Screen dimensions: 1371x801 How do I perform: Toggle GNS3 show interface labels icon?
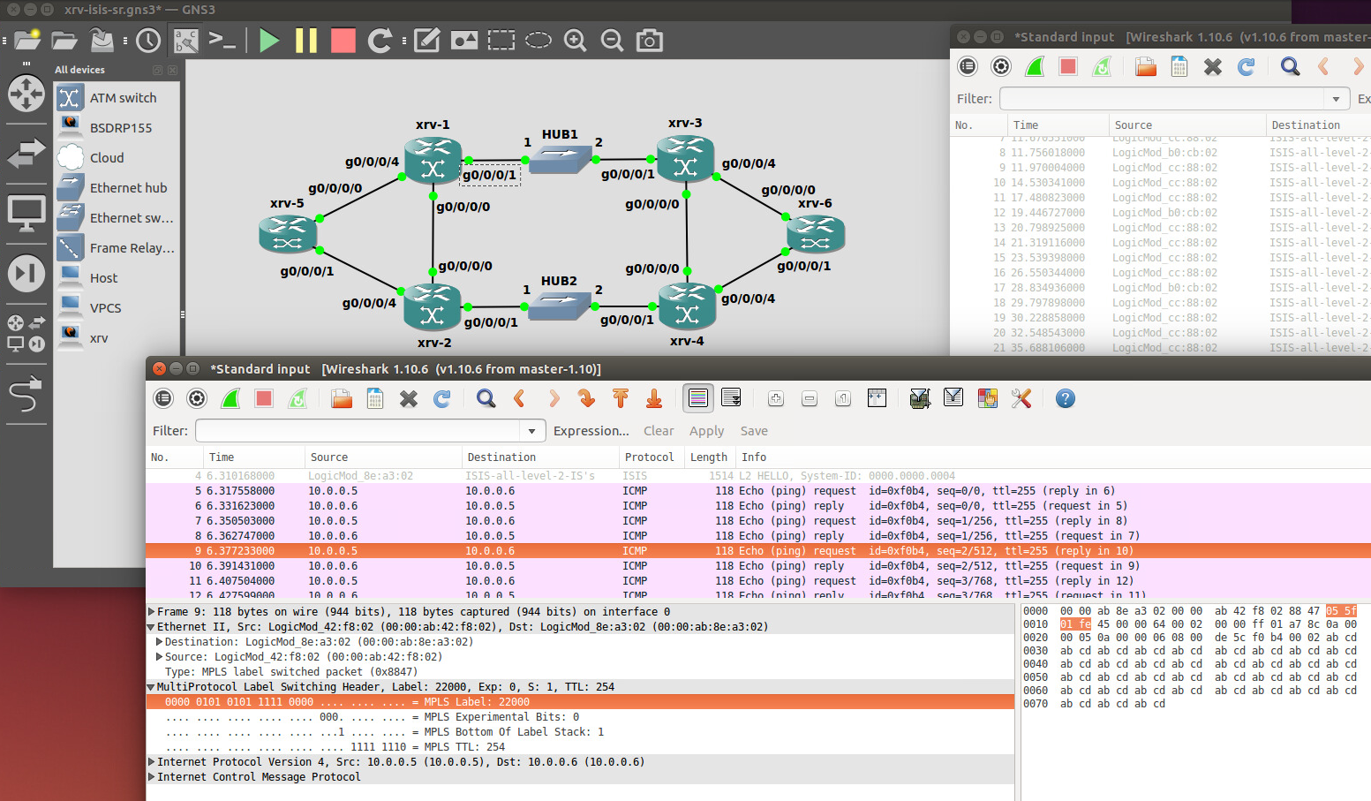(186, 41)
